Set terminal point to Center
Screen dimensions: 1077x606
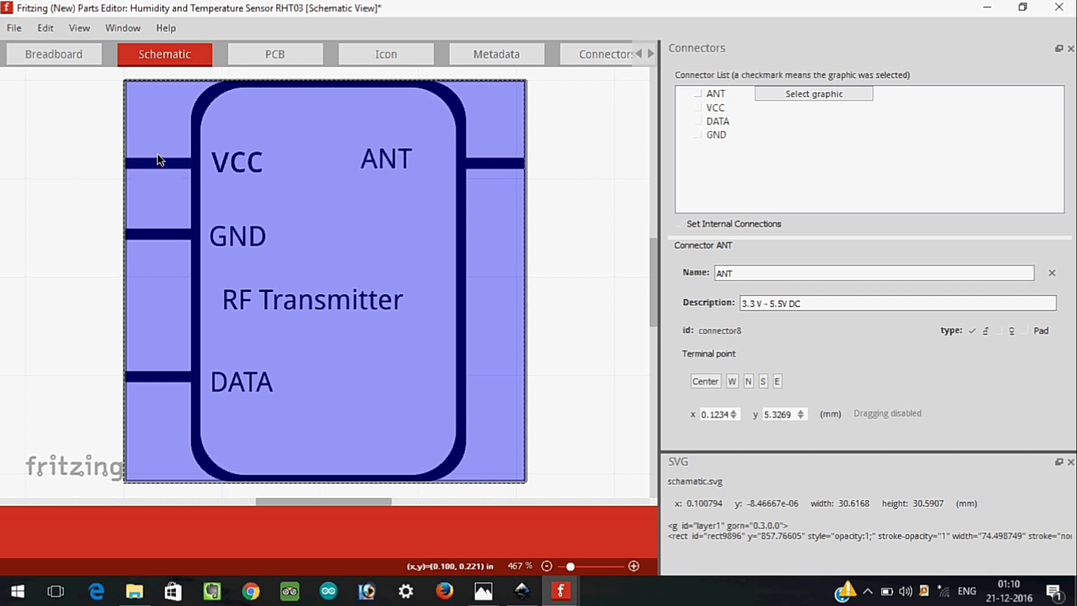(705, 382)
